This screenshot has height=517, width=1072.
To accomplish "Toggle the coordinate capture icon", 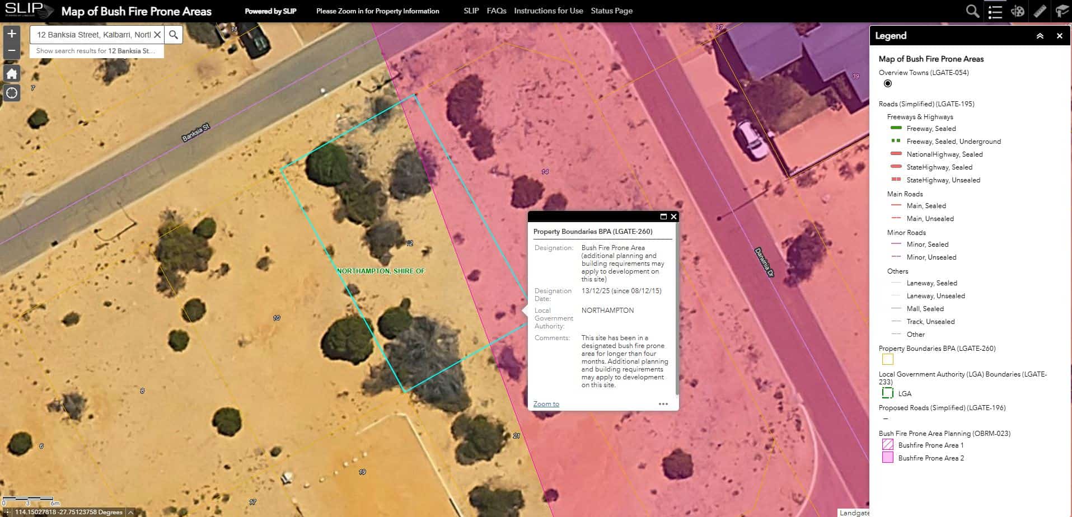I will 6,512.
